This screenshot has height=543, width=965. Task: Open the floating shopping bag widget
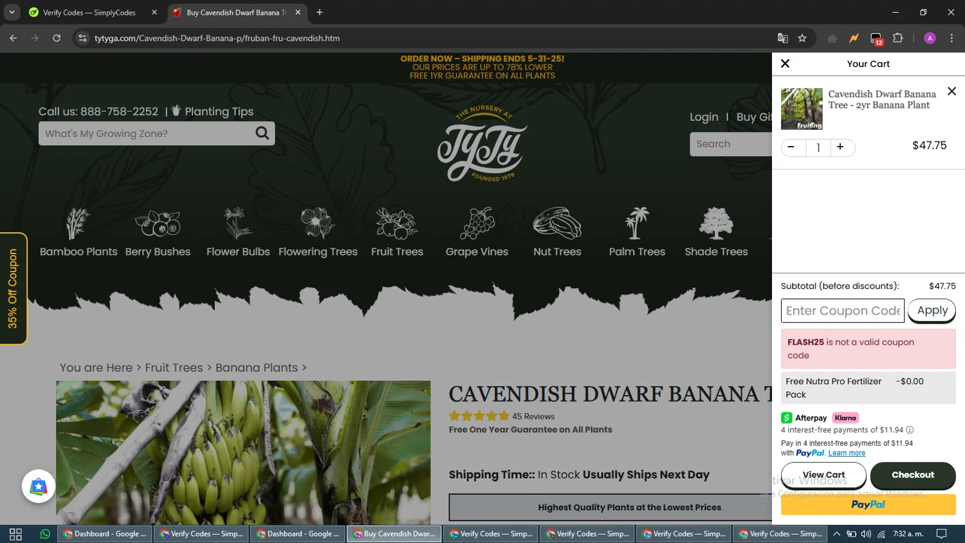[x=39, y=486]
